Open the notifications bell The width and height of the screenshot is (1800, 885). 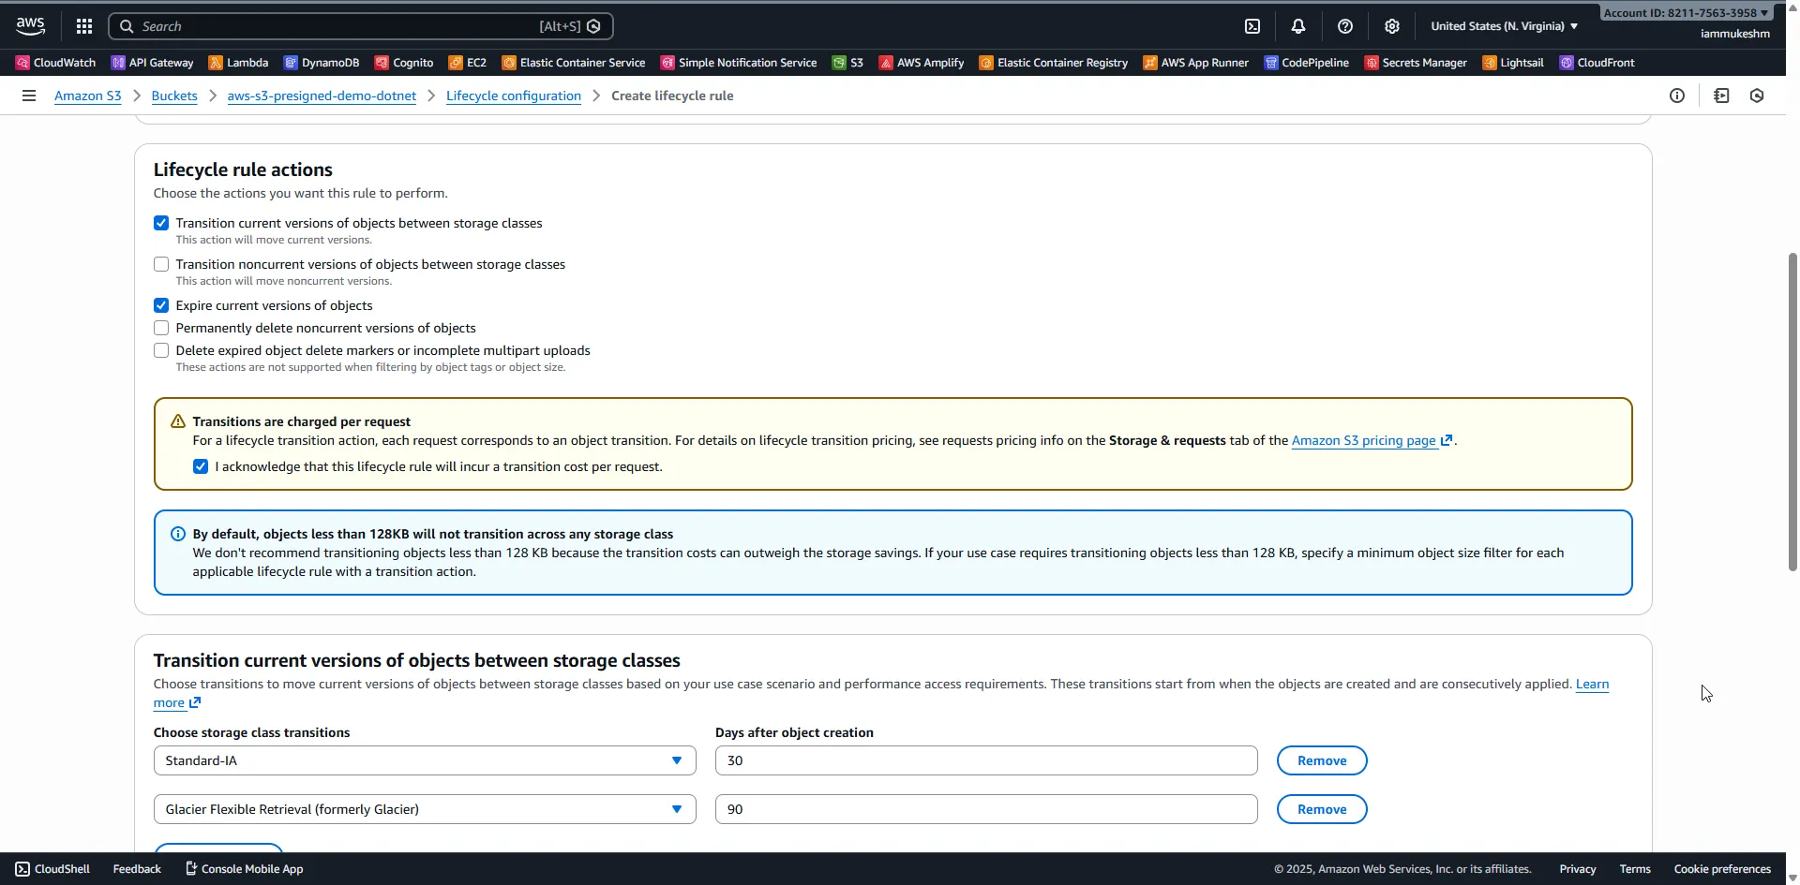(x=1298, y=25)
